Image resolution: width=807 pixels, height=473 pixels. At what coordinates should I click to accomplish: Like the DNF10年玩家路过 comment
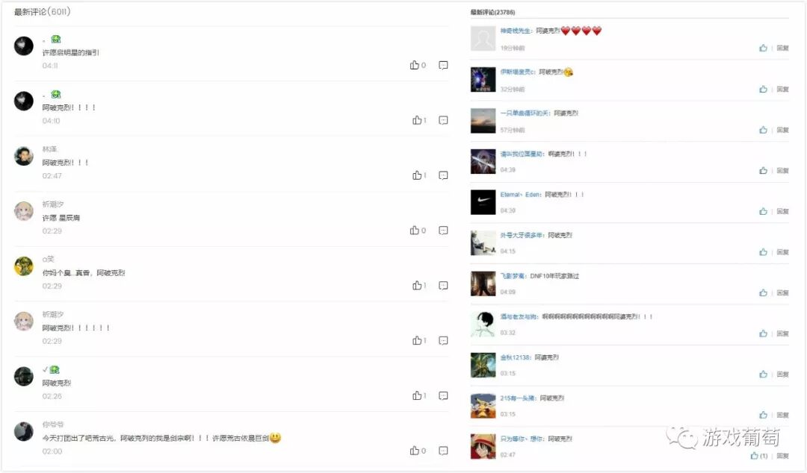point(763,292)
